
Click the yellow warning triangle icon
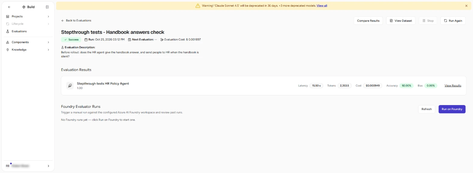pyautogui.click(x=198, y=6)
